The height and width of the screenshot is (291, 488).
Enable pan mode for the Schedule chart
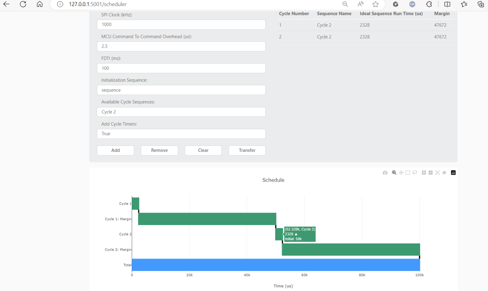point(401,173)
